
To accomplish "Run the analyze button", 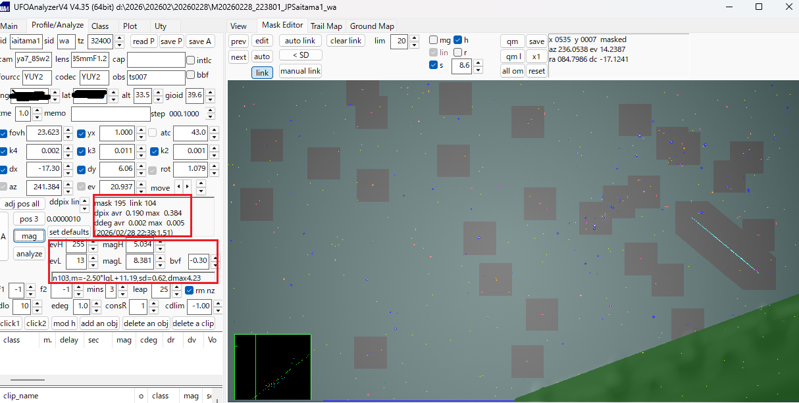I will (29, 254).
